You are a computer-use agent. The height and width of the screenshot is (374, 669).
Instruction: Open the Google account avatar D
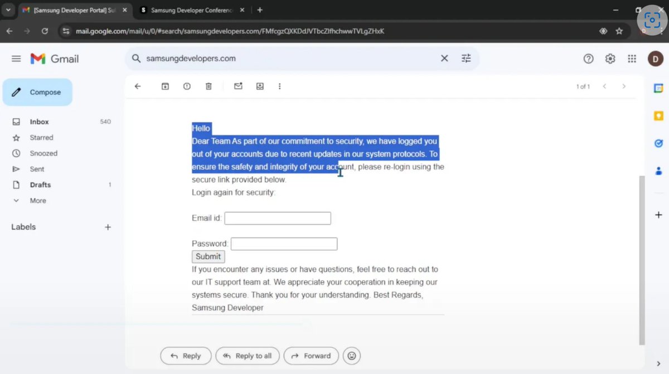click(x=655, y=59)
